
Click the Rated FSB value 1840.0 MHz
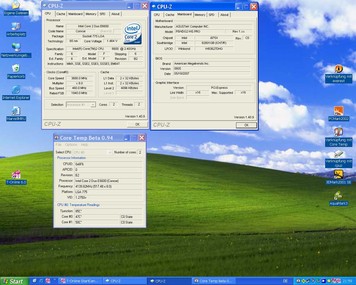pyautogui.click(x=79, y=93)
